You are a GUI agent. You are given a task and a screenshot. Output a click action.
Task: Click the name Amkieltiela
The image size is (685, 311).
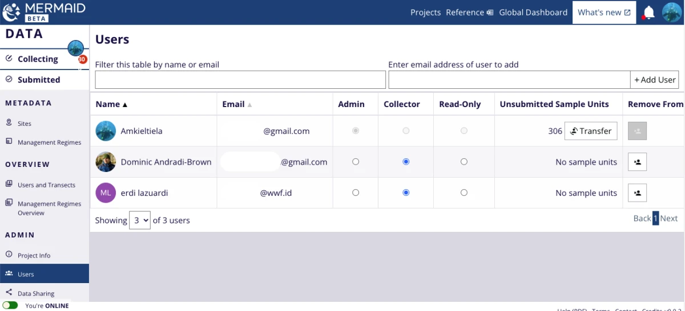142,131
